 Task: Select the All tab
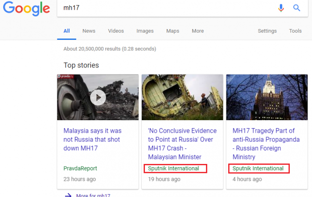click(x=67, y=31)
